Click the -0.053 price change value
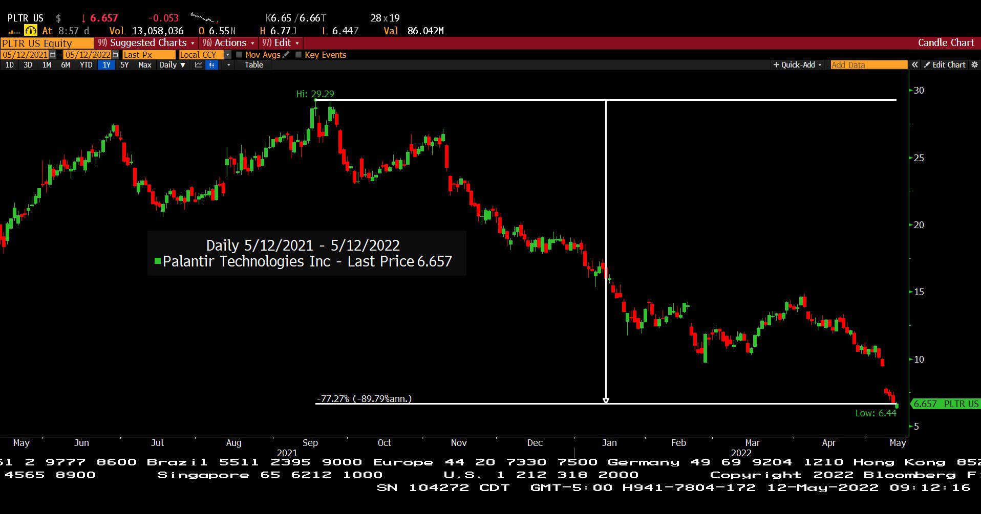The width and height of the screenshot is (981, 514). click(x=163, y=18)
